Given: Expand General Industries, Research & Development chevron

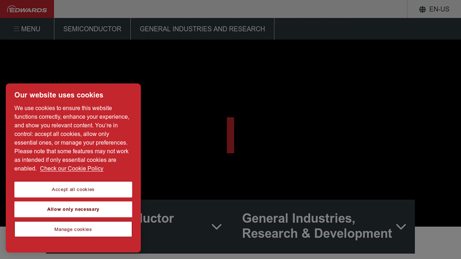Looking at the screenshot, I should point(401,226).
